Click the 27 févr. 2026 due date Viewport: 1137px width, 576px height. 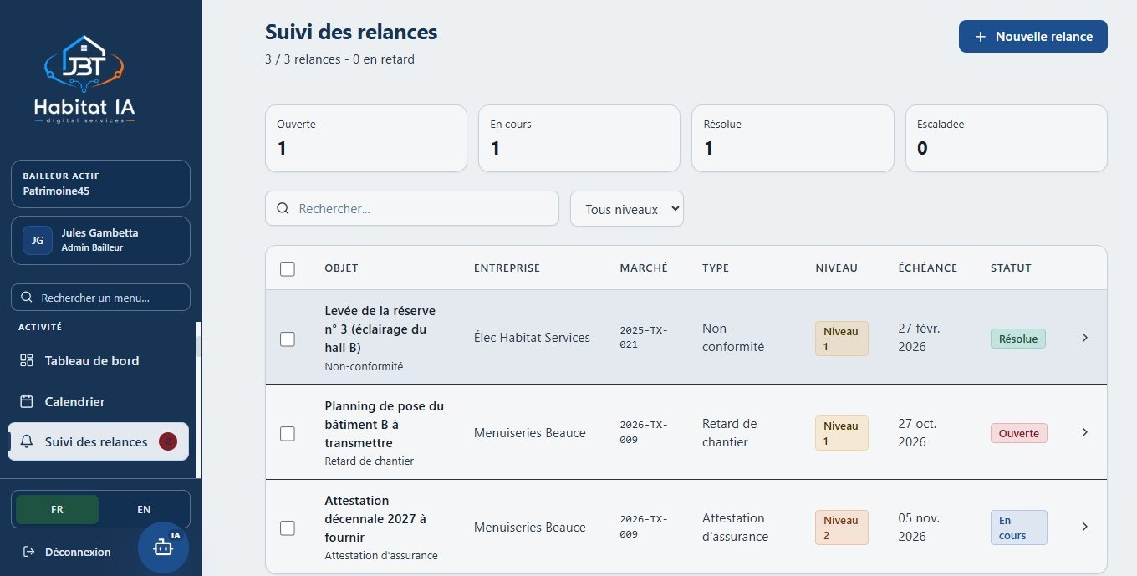919,338
